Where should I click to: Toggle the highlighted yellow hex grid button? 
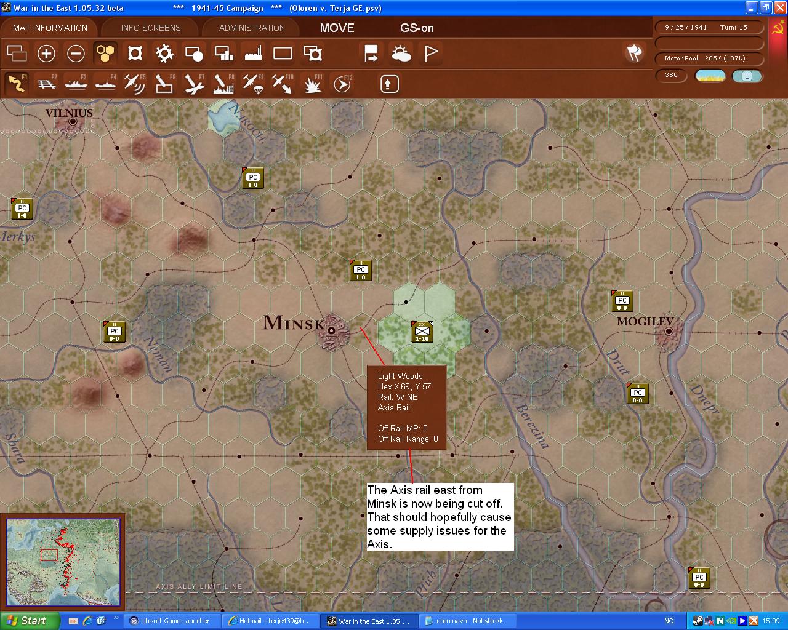point(105,54)
